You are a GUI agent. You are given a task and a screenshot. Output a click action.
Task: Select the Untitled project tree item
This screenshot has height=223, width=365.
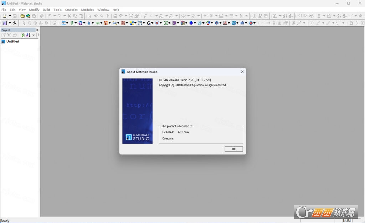pos(12,41)
